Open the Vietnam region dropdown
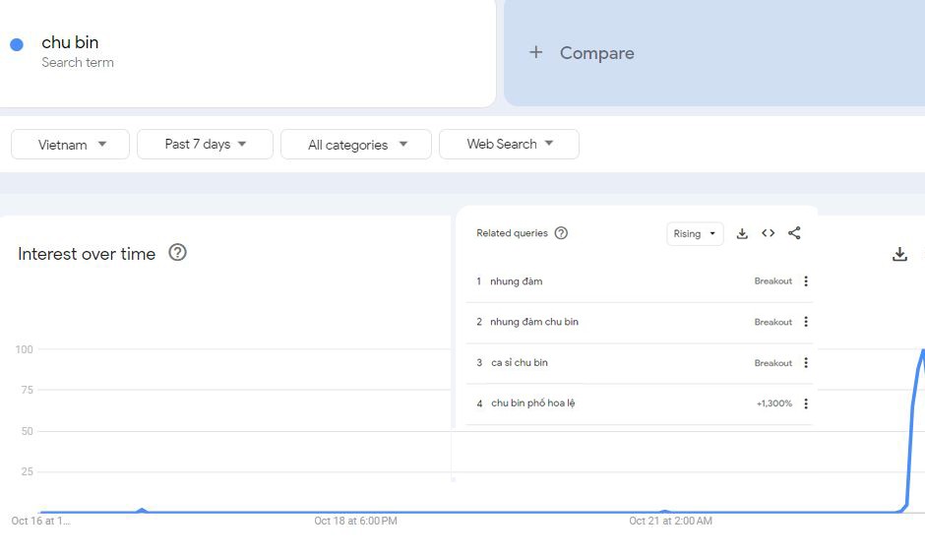925x557 pixels. [x=71, y=145]
